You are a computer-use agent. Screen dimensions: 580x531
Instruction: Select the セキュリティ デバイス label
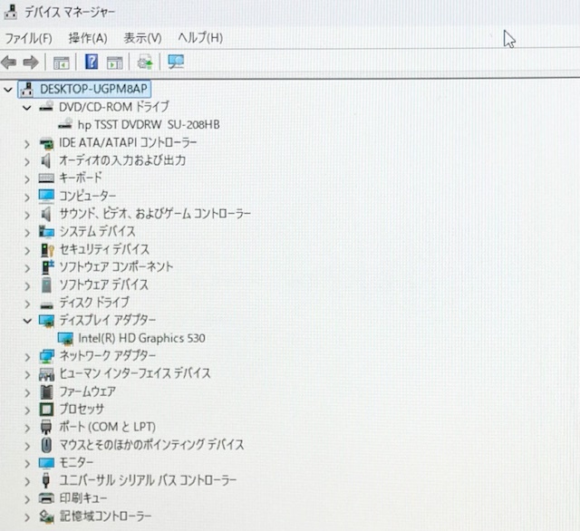[x=104, y=249]
